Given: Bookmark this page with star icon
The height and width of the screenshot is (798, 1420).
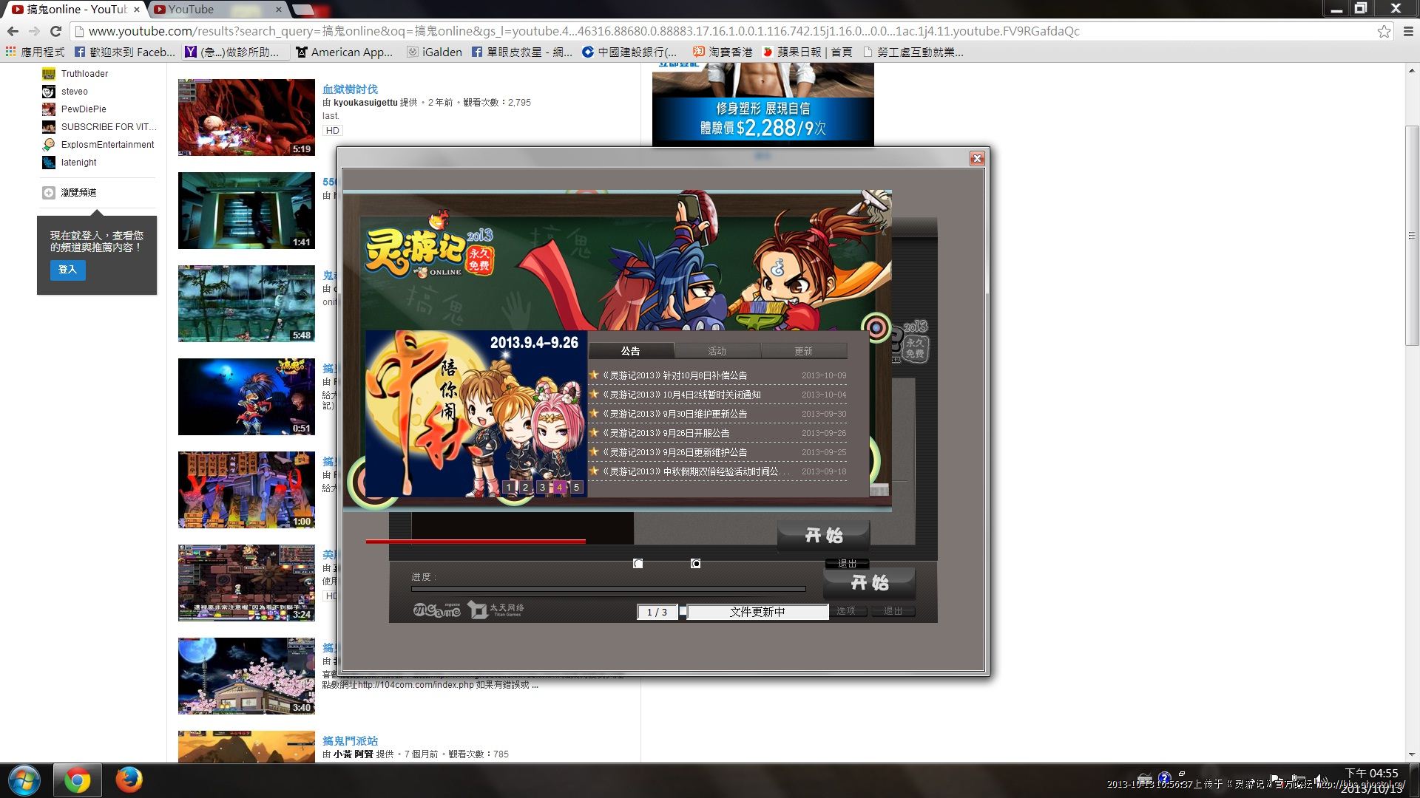Looking at the screenshot, I should 1384,31.
